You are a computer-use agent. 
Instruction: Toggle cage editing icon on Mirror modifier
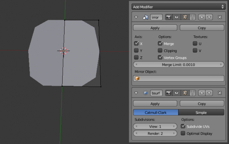[x=192, y=17]
